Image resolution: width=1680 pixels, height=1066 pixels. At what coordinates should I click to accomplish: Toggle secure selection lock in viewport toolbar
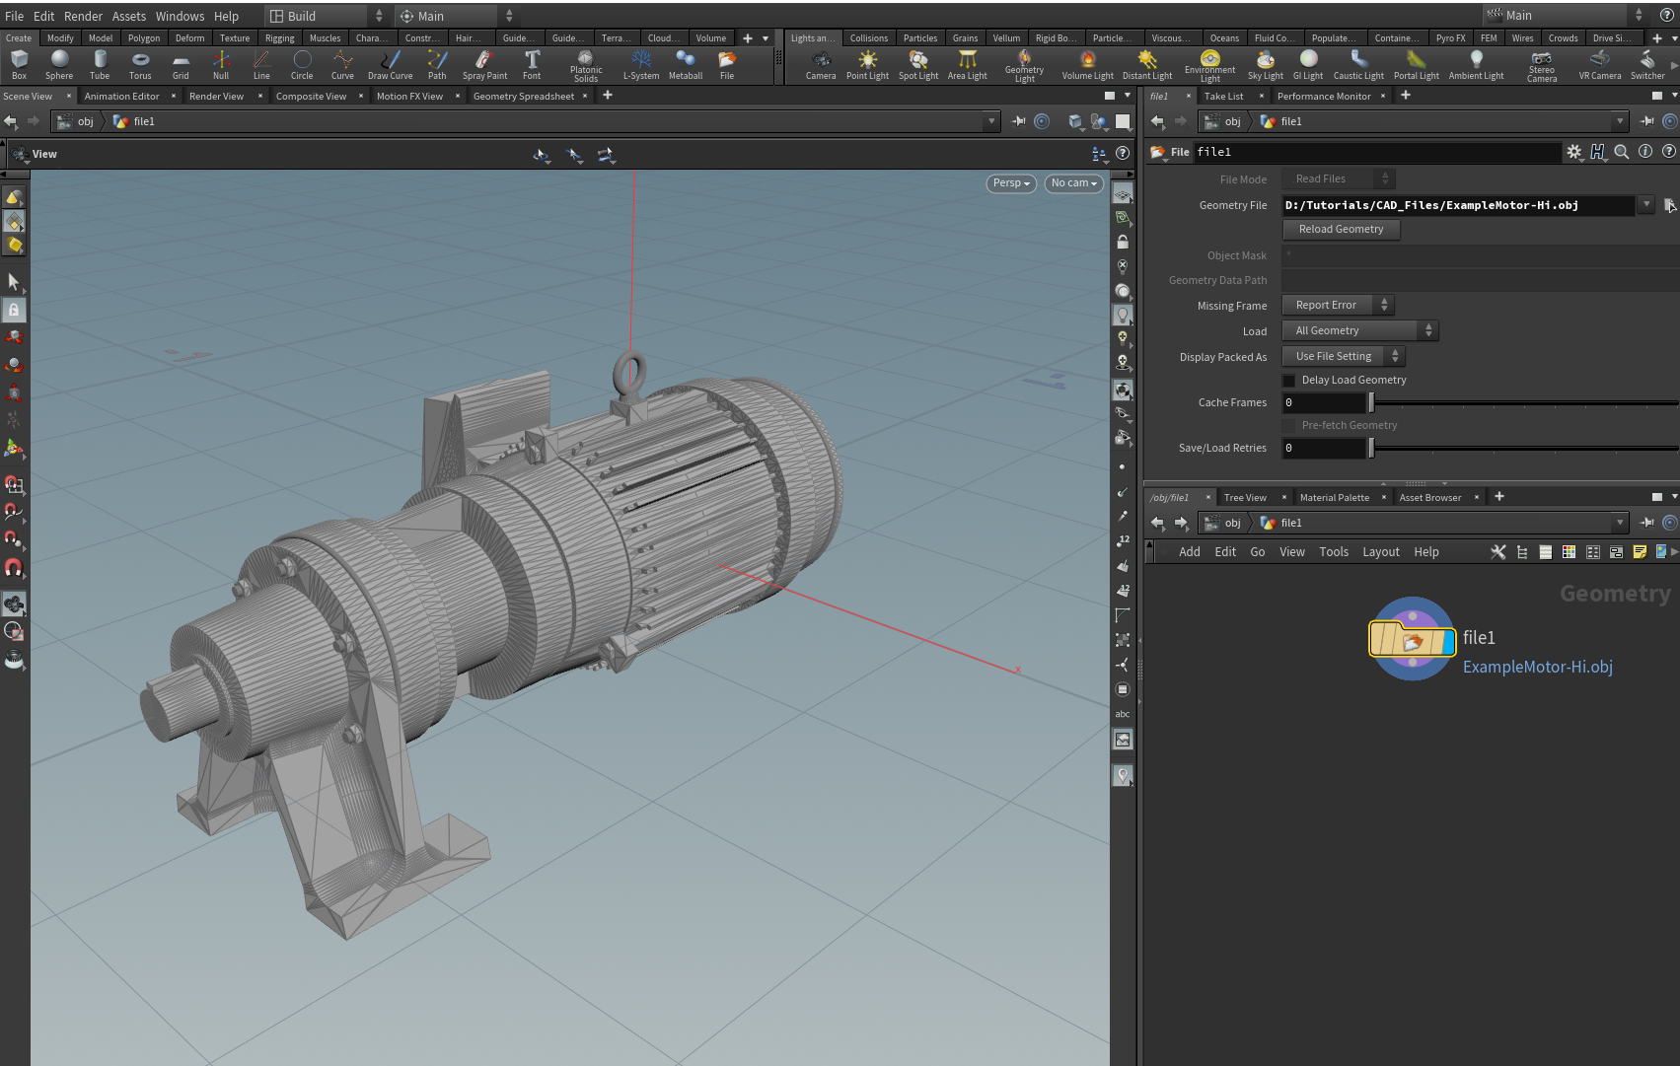click(x=1123, y=242)
